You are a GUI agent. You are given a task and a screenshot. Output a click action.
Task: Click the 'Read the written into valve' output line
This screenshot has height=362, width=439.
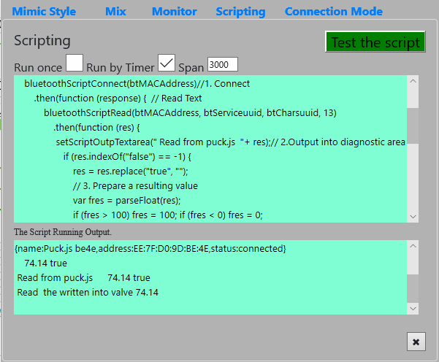[x=88, y=293]
